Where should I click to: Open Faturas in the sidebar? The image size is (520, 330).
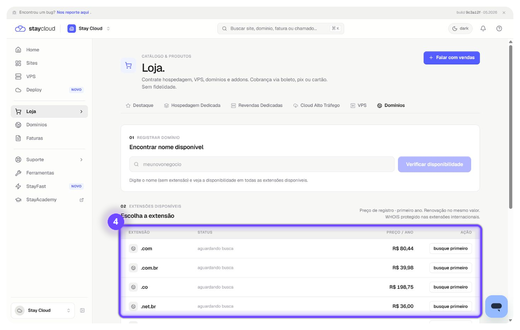click(x=49, y=138)
